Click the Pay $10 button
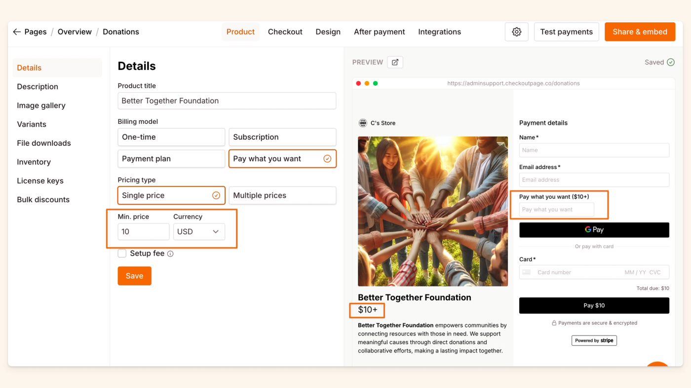Image resolution: width=691 pixels, height=388 pixels. click(594, 306)
